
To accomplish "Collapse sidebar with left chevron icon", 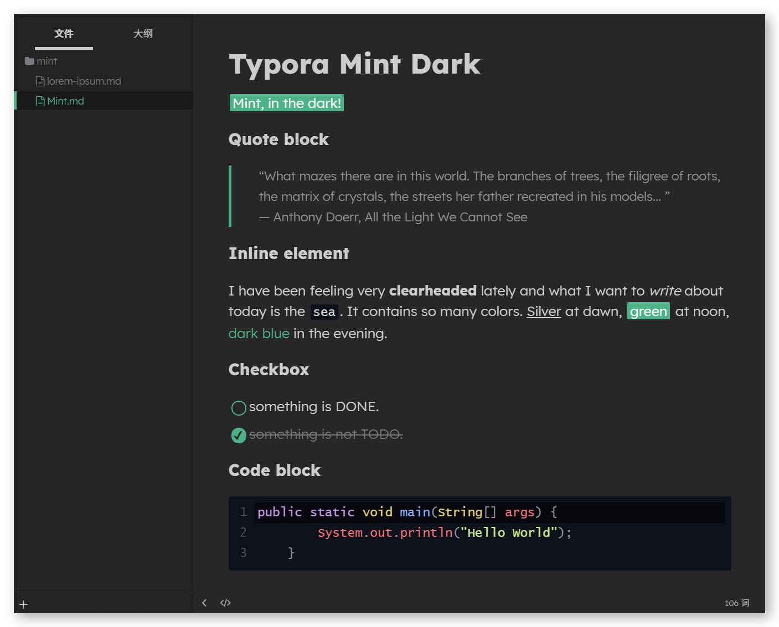I will (204, 603).
